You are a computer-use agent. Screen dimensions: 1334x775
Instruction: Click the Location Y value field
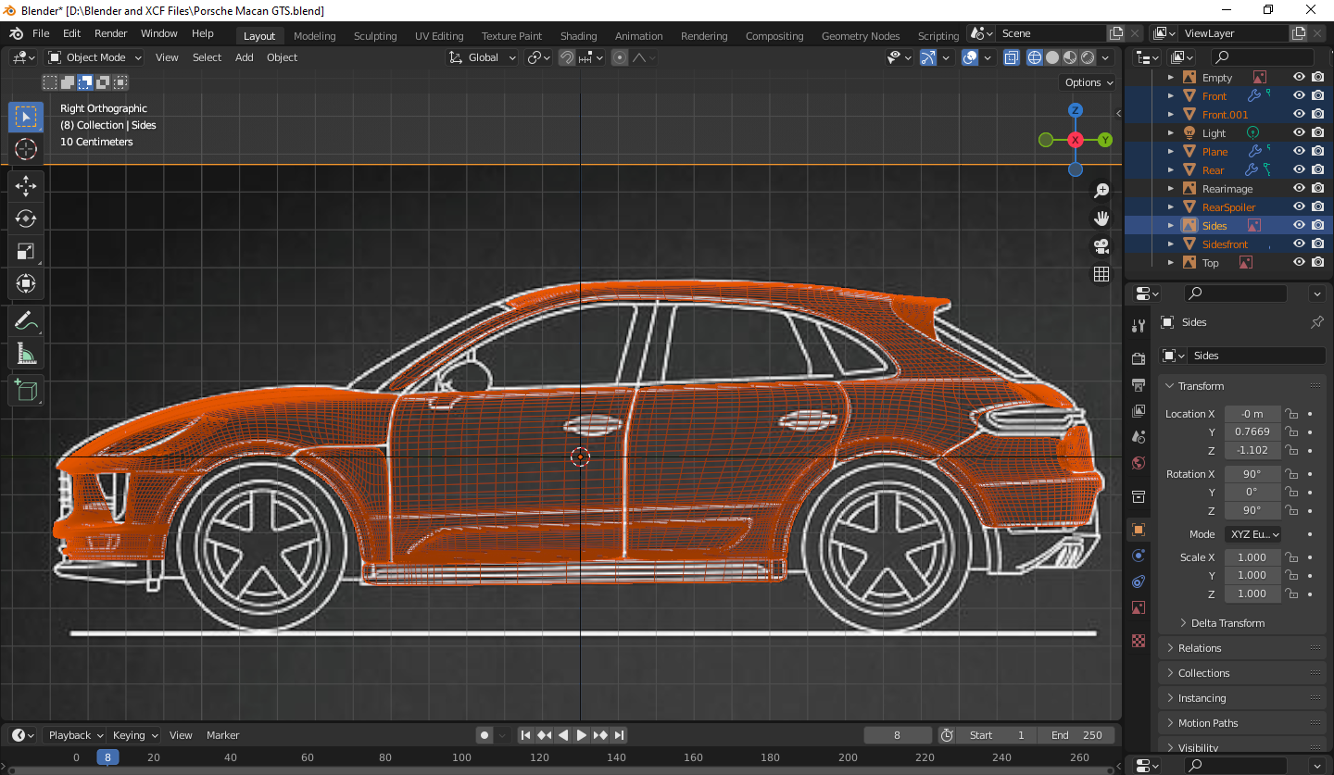[x=1252, y=431]
